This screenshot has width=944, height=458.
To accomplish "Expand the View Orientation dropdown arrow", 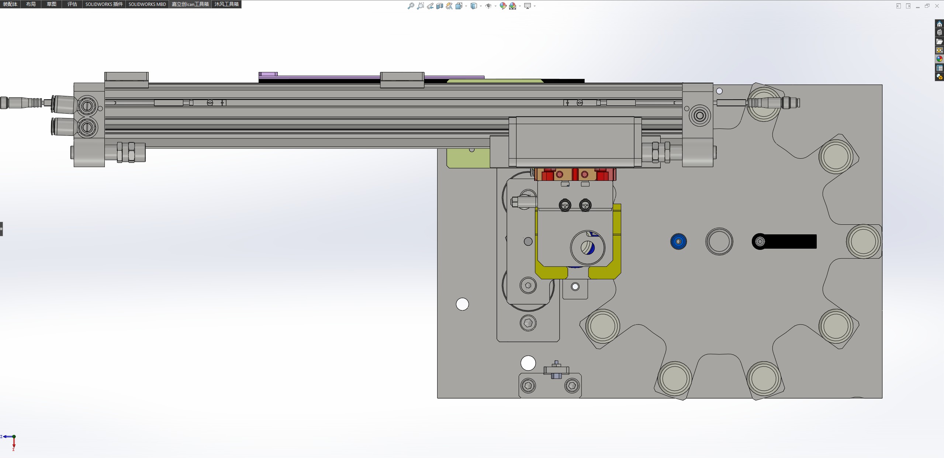I will pos(466,6).
